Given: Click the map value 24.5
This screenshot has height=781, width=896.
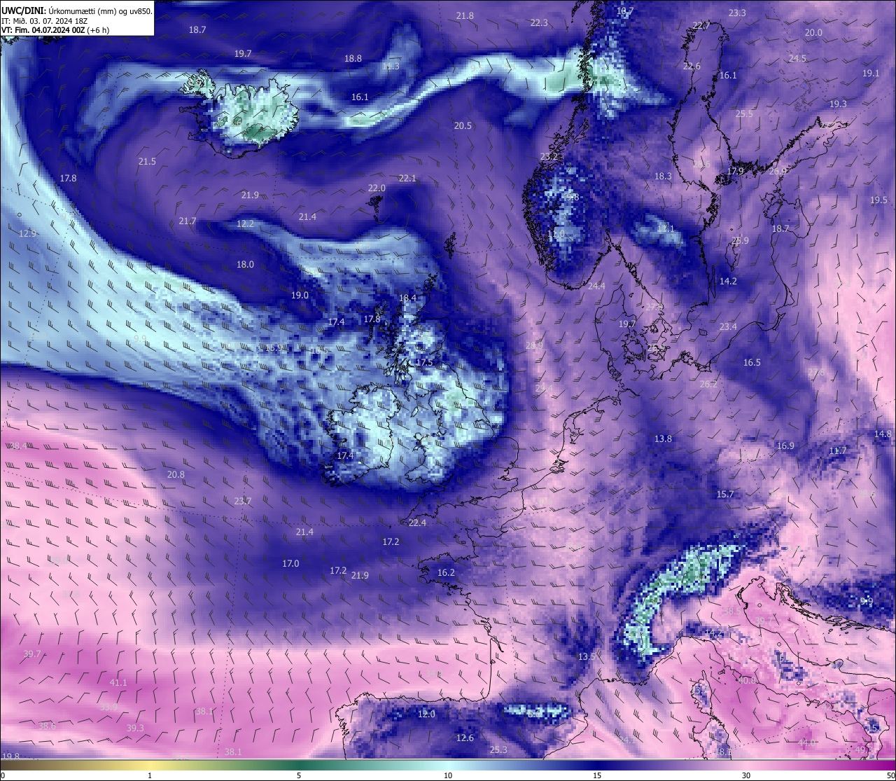Looking at the screenshot, I should tap(797, 58).
